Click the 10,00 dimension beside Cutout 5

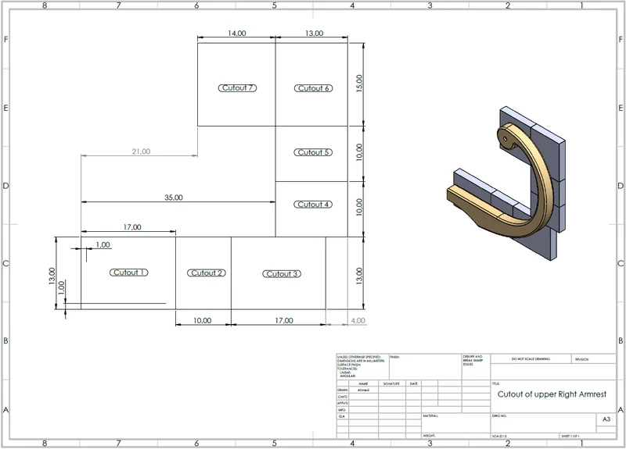click(x=359, y=152)
